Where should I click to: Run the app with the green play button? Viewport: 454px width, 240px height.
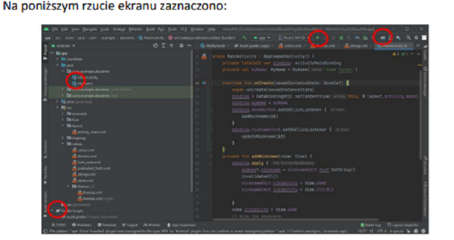318,38
